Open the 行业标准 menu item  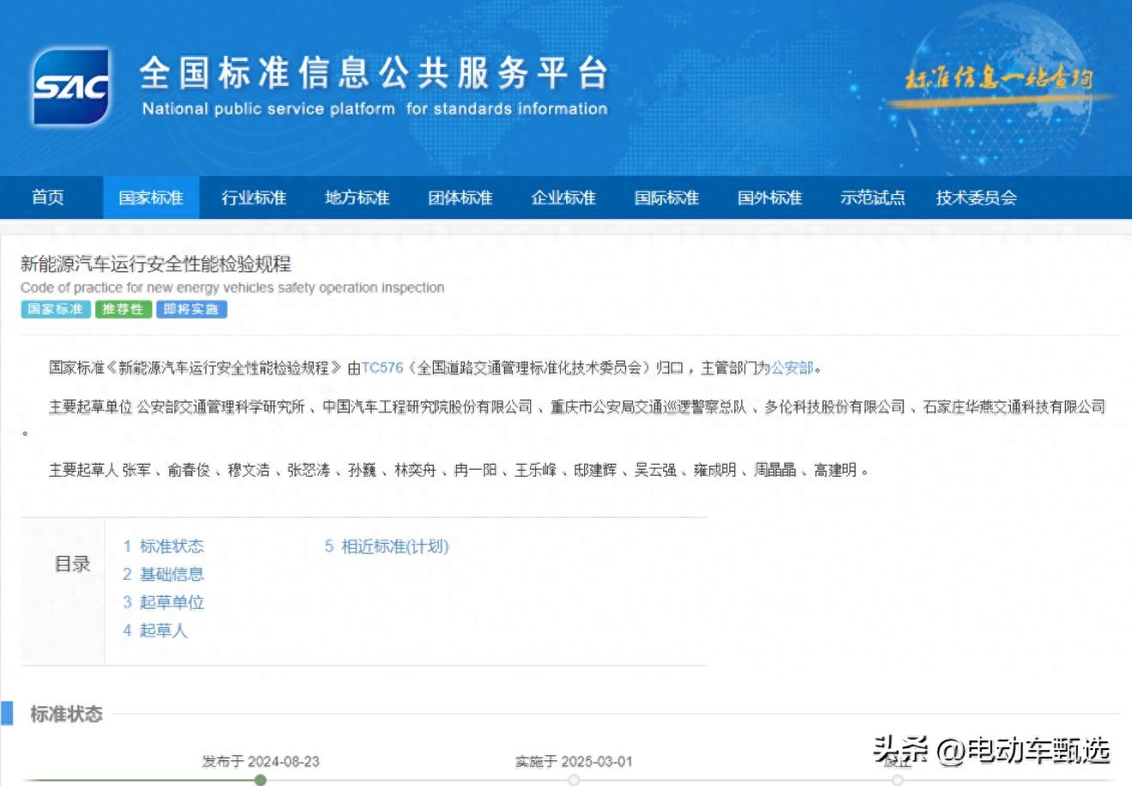[254, 198]
